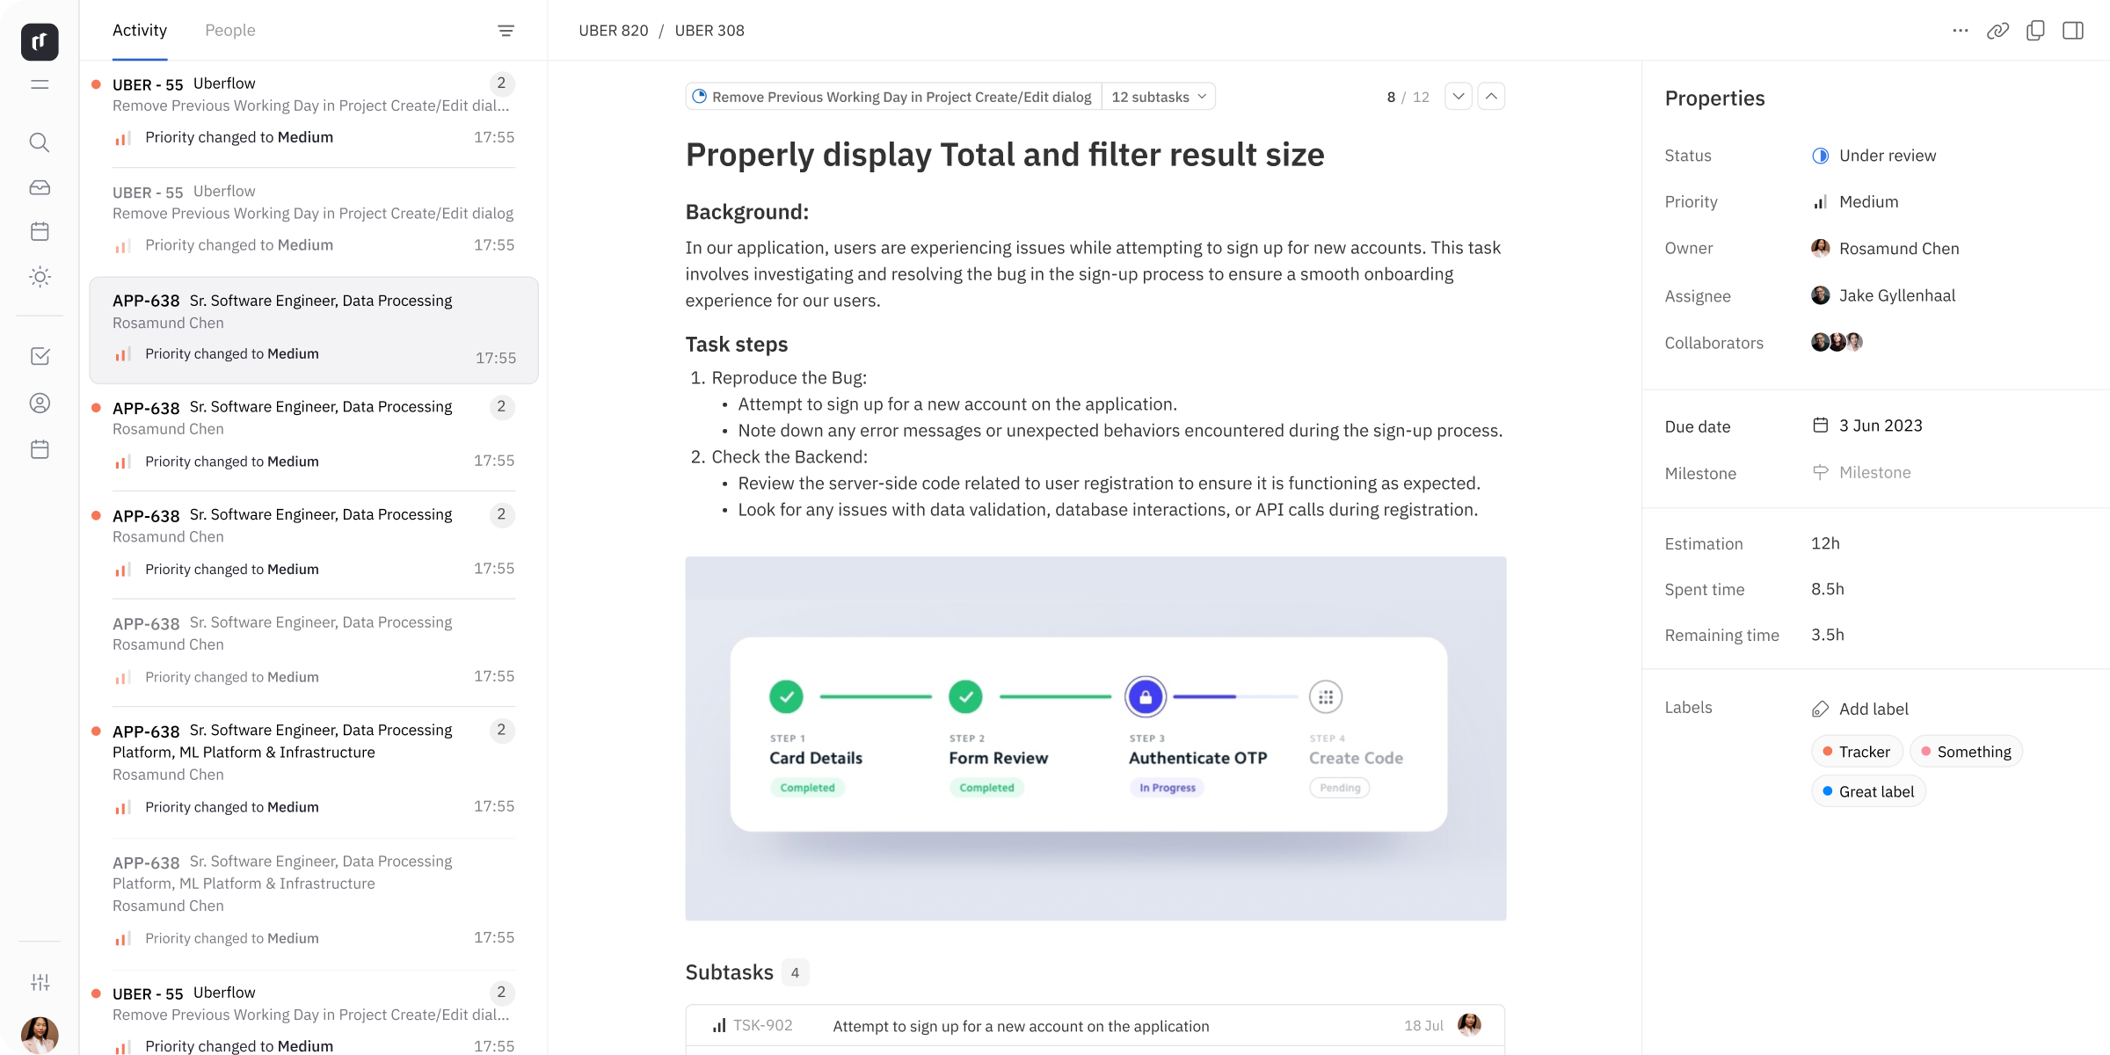Open the search icon in sidebar
The width and height of the screenshot is (2110, 1055).
[x=40, y=142]
